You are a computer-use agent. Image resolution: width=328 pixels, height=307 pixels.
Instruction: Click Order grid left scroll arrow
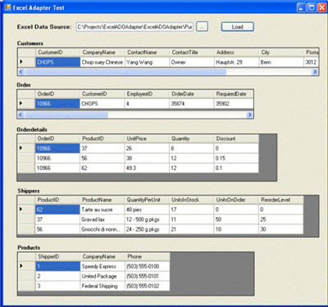point(21,115)
